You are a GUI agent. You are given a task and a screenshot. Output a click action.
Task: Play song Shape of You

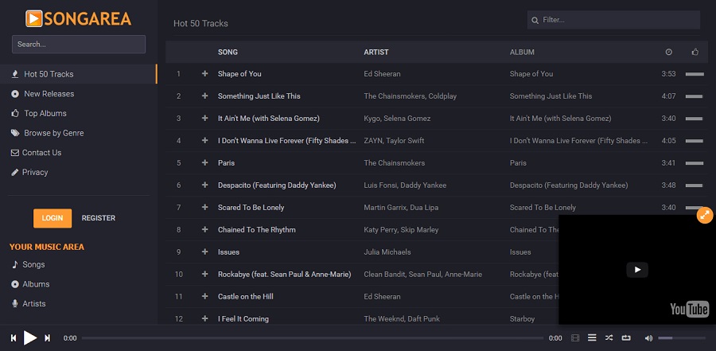pyautogui.click(x=239, y=73)
